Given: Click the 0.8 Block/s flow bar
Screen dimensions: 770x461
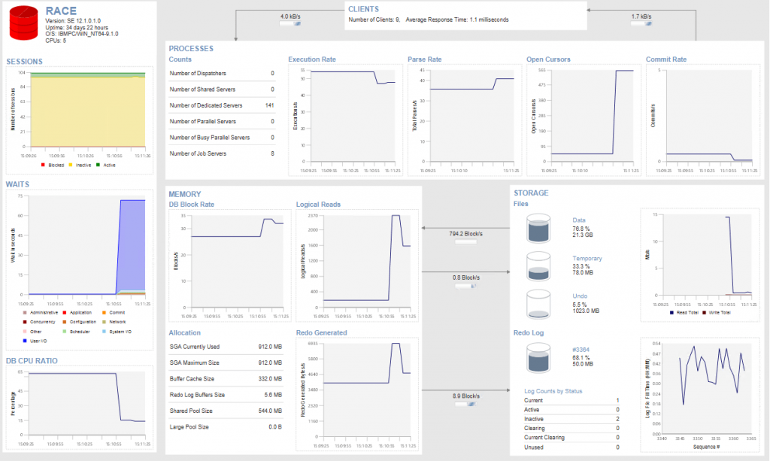Looking at the screenshot, I should 465,286.
